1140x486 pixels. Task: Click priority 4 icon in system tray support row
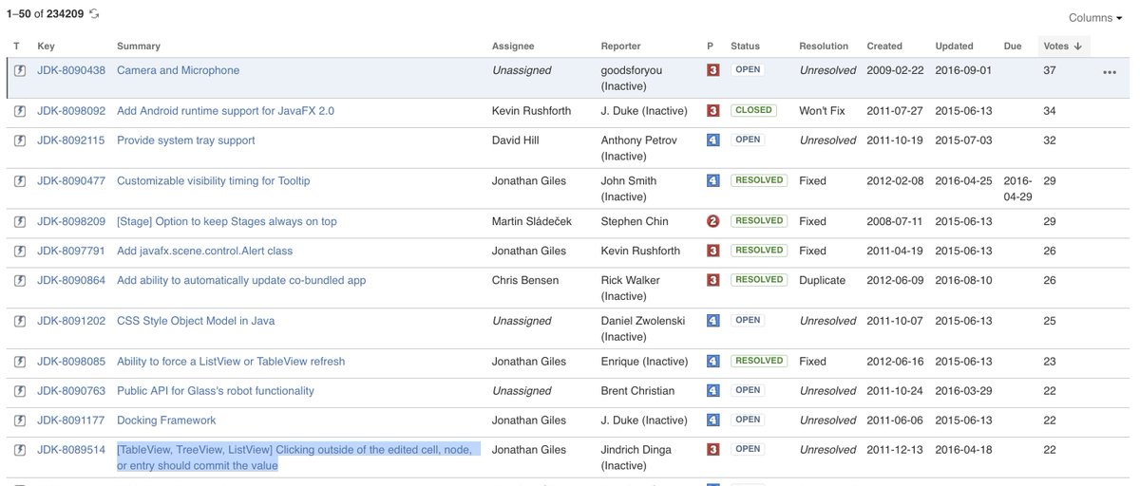pyautogui.click(x=712, y=140)
